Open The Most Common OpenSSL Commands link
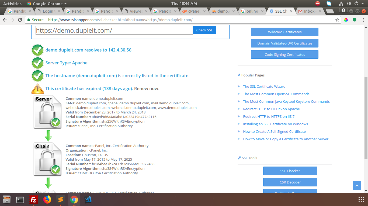Screen dimensions: 368x206 coord(276,94)
